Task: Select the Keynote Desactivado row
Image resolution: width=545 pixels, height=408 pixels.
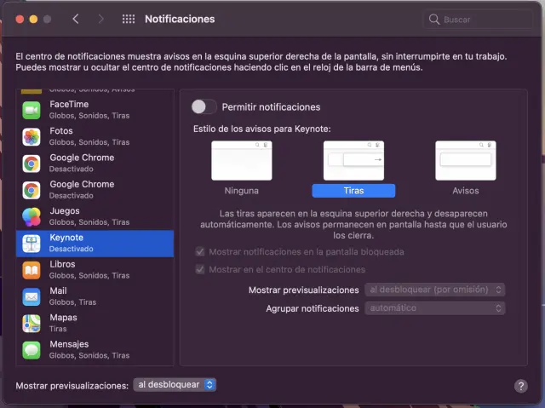Action: tap(95, 244)
